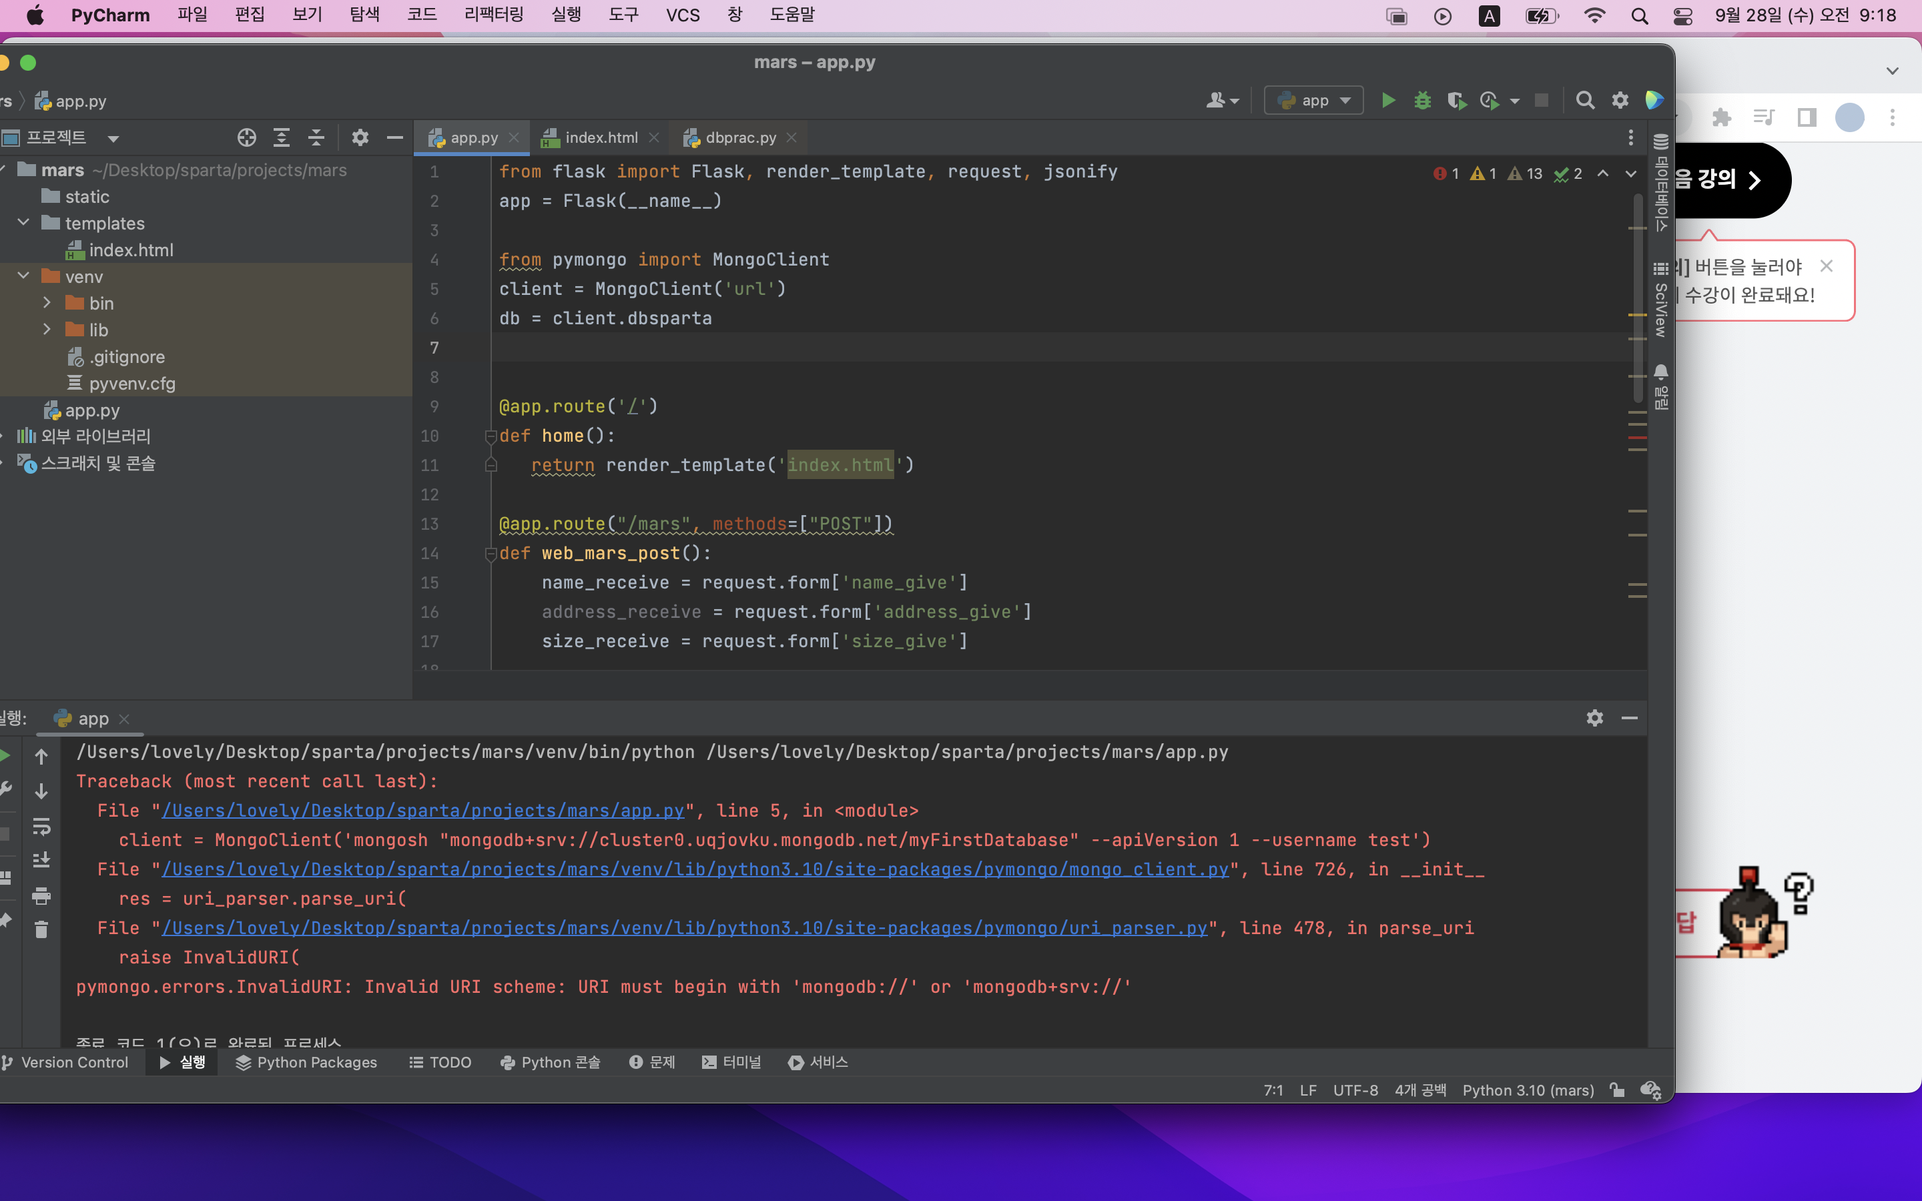The width and height of the screenshot is (1922, 1201).
Task: Open the Version Control tool window
Action: (65, 1062)
